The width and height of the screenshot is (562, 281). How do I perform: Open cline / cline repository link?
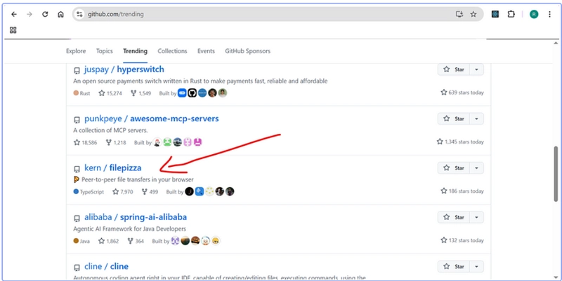(x=106, y=266)
